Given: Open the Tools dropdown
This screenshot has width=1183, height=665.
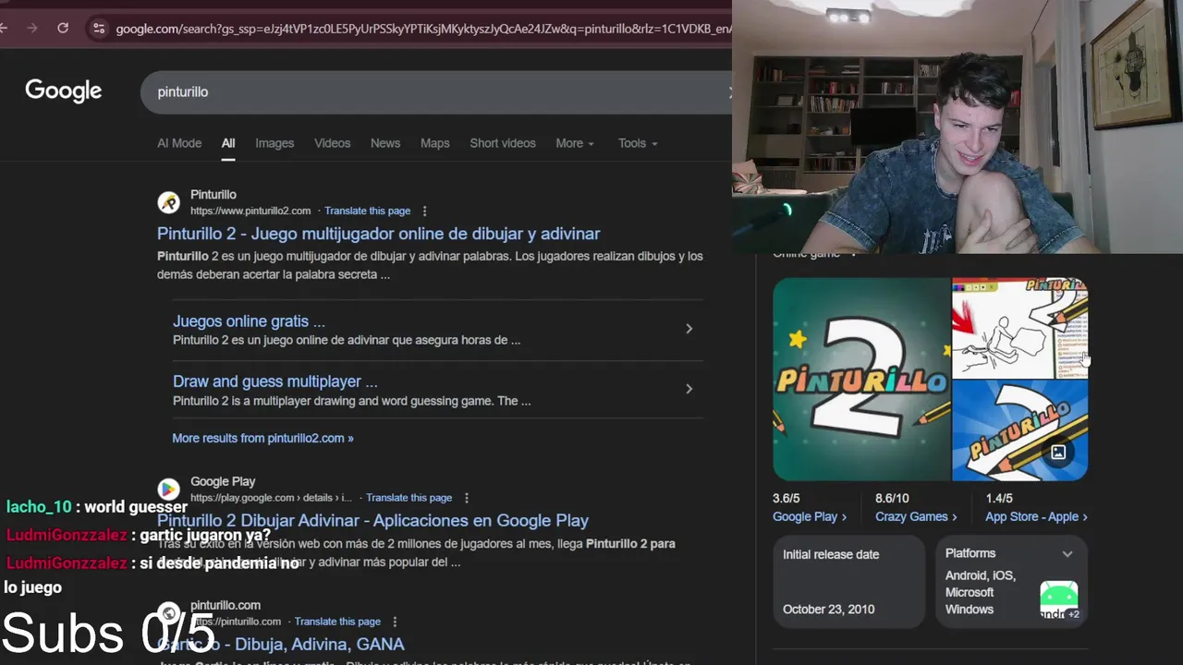Looking at the screenshot, I should click(638, 143).
